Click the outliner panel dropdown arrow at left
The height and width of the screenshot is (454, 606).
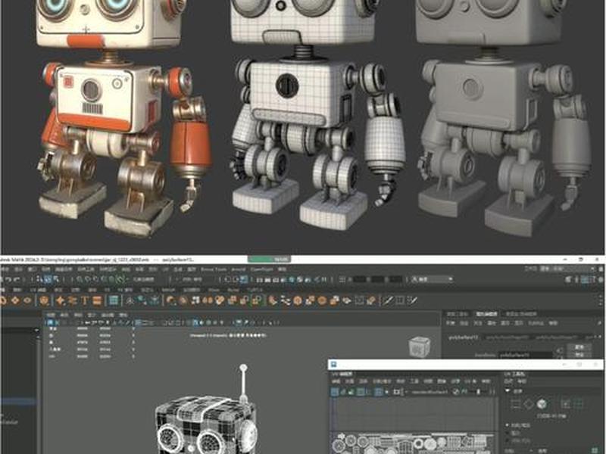tap(36, 331)
